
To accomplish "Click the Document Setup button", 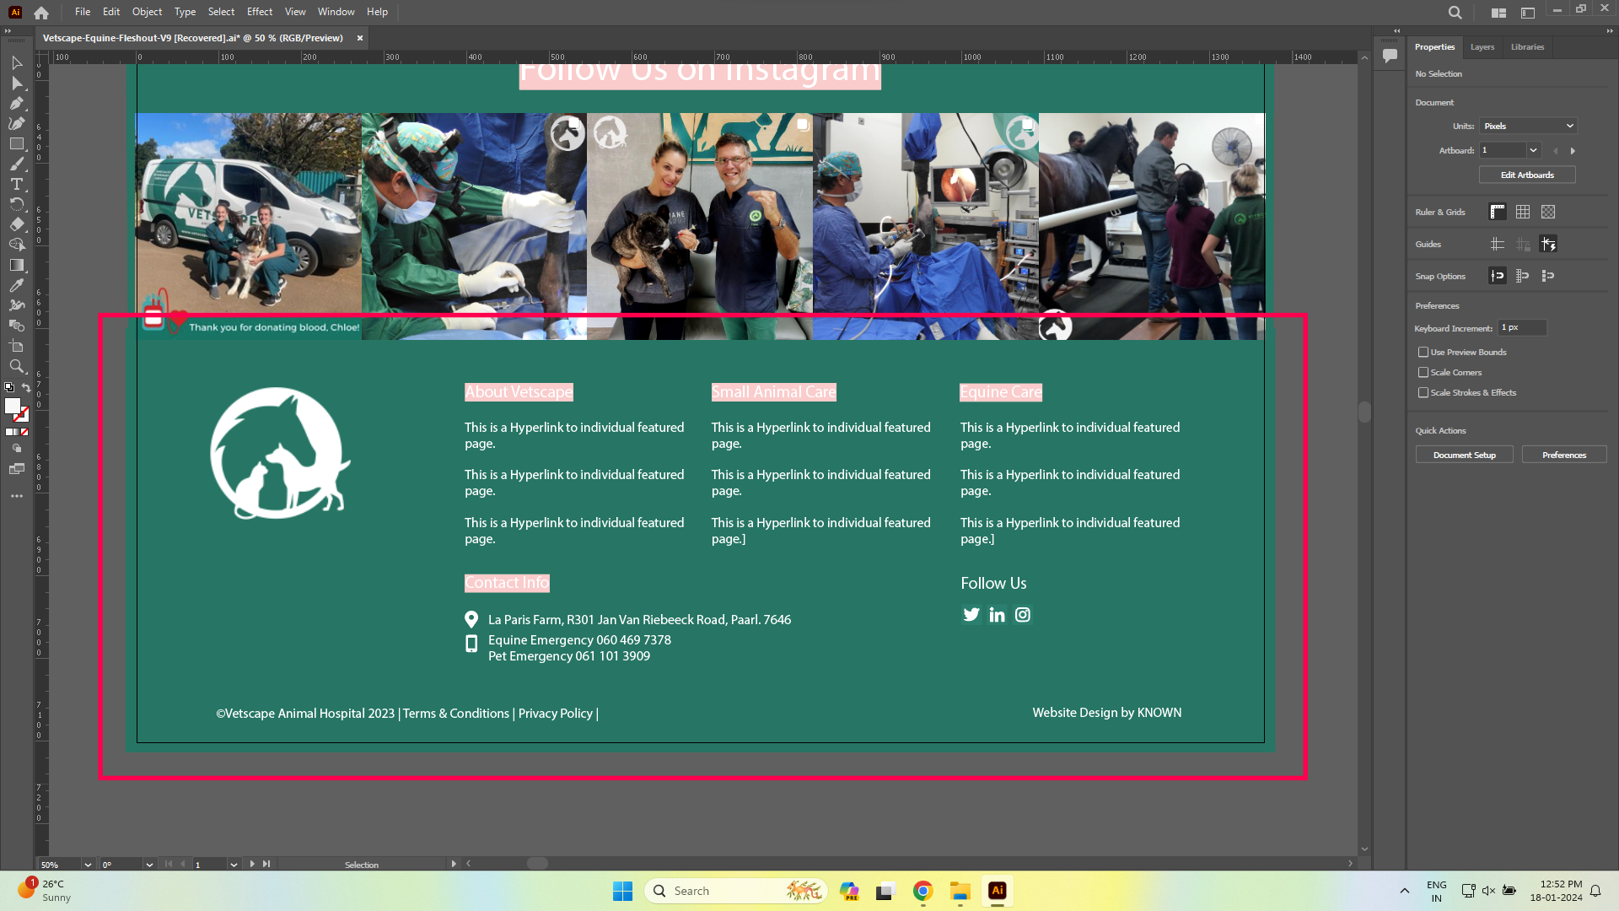I will pyautogui.click(x=1464, y=455).
